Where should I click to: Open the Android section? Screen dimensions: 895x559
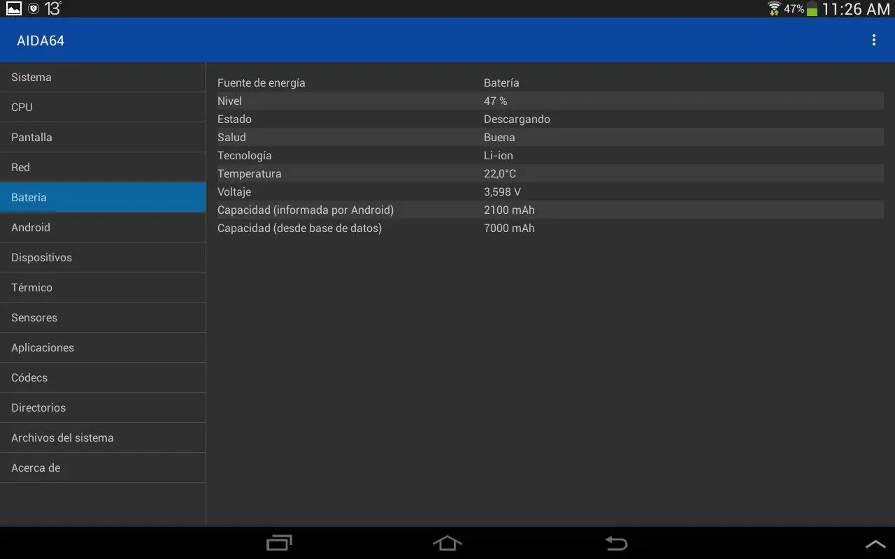pyautogui.click(x=103, y=228)
